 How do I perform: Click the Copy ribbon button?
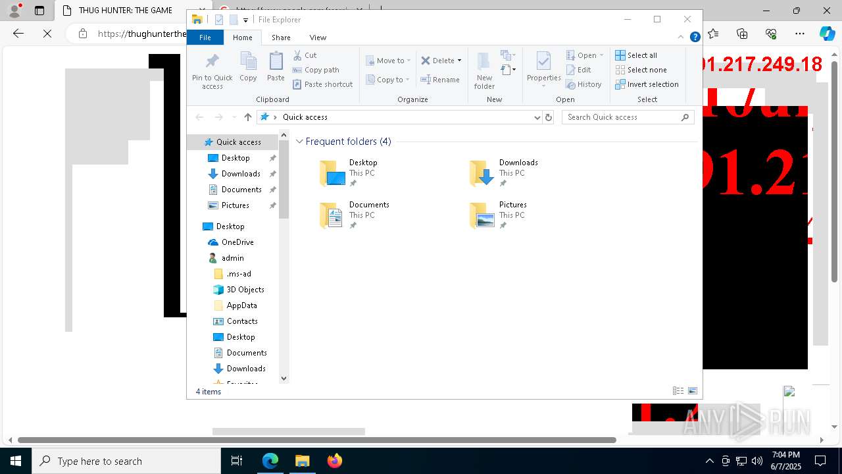(x=248, y=67)
